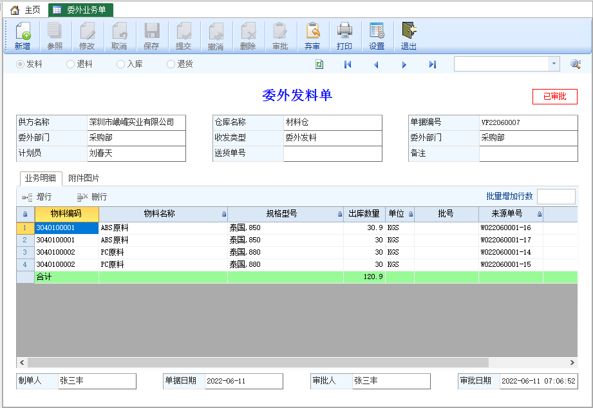Click the scrollbar right arrow
Image resolution: width=593 pixels, height=408 pixels.
coord(572,363)
